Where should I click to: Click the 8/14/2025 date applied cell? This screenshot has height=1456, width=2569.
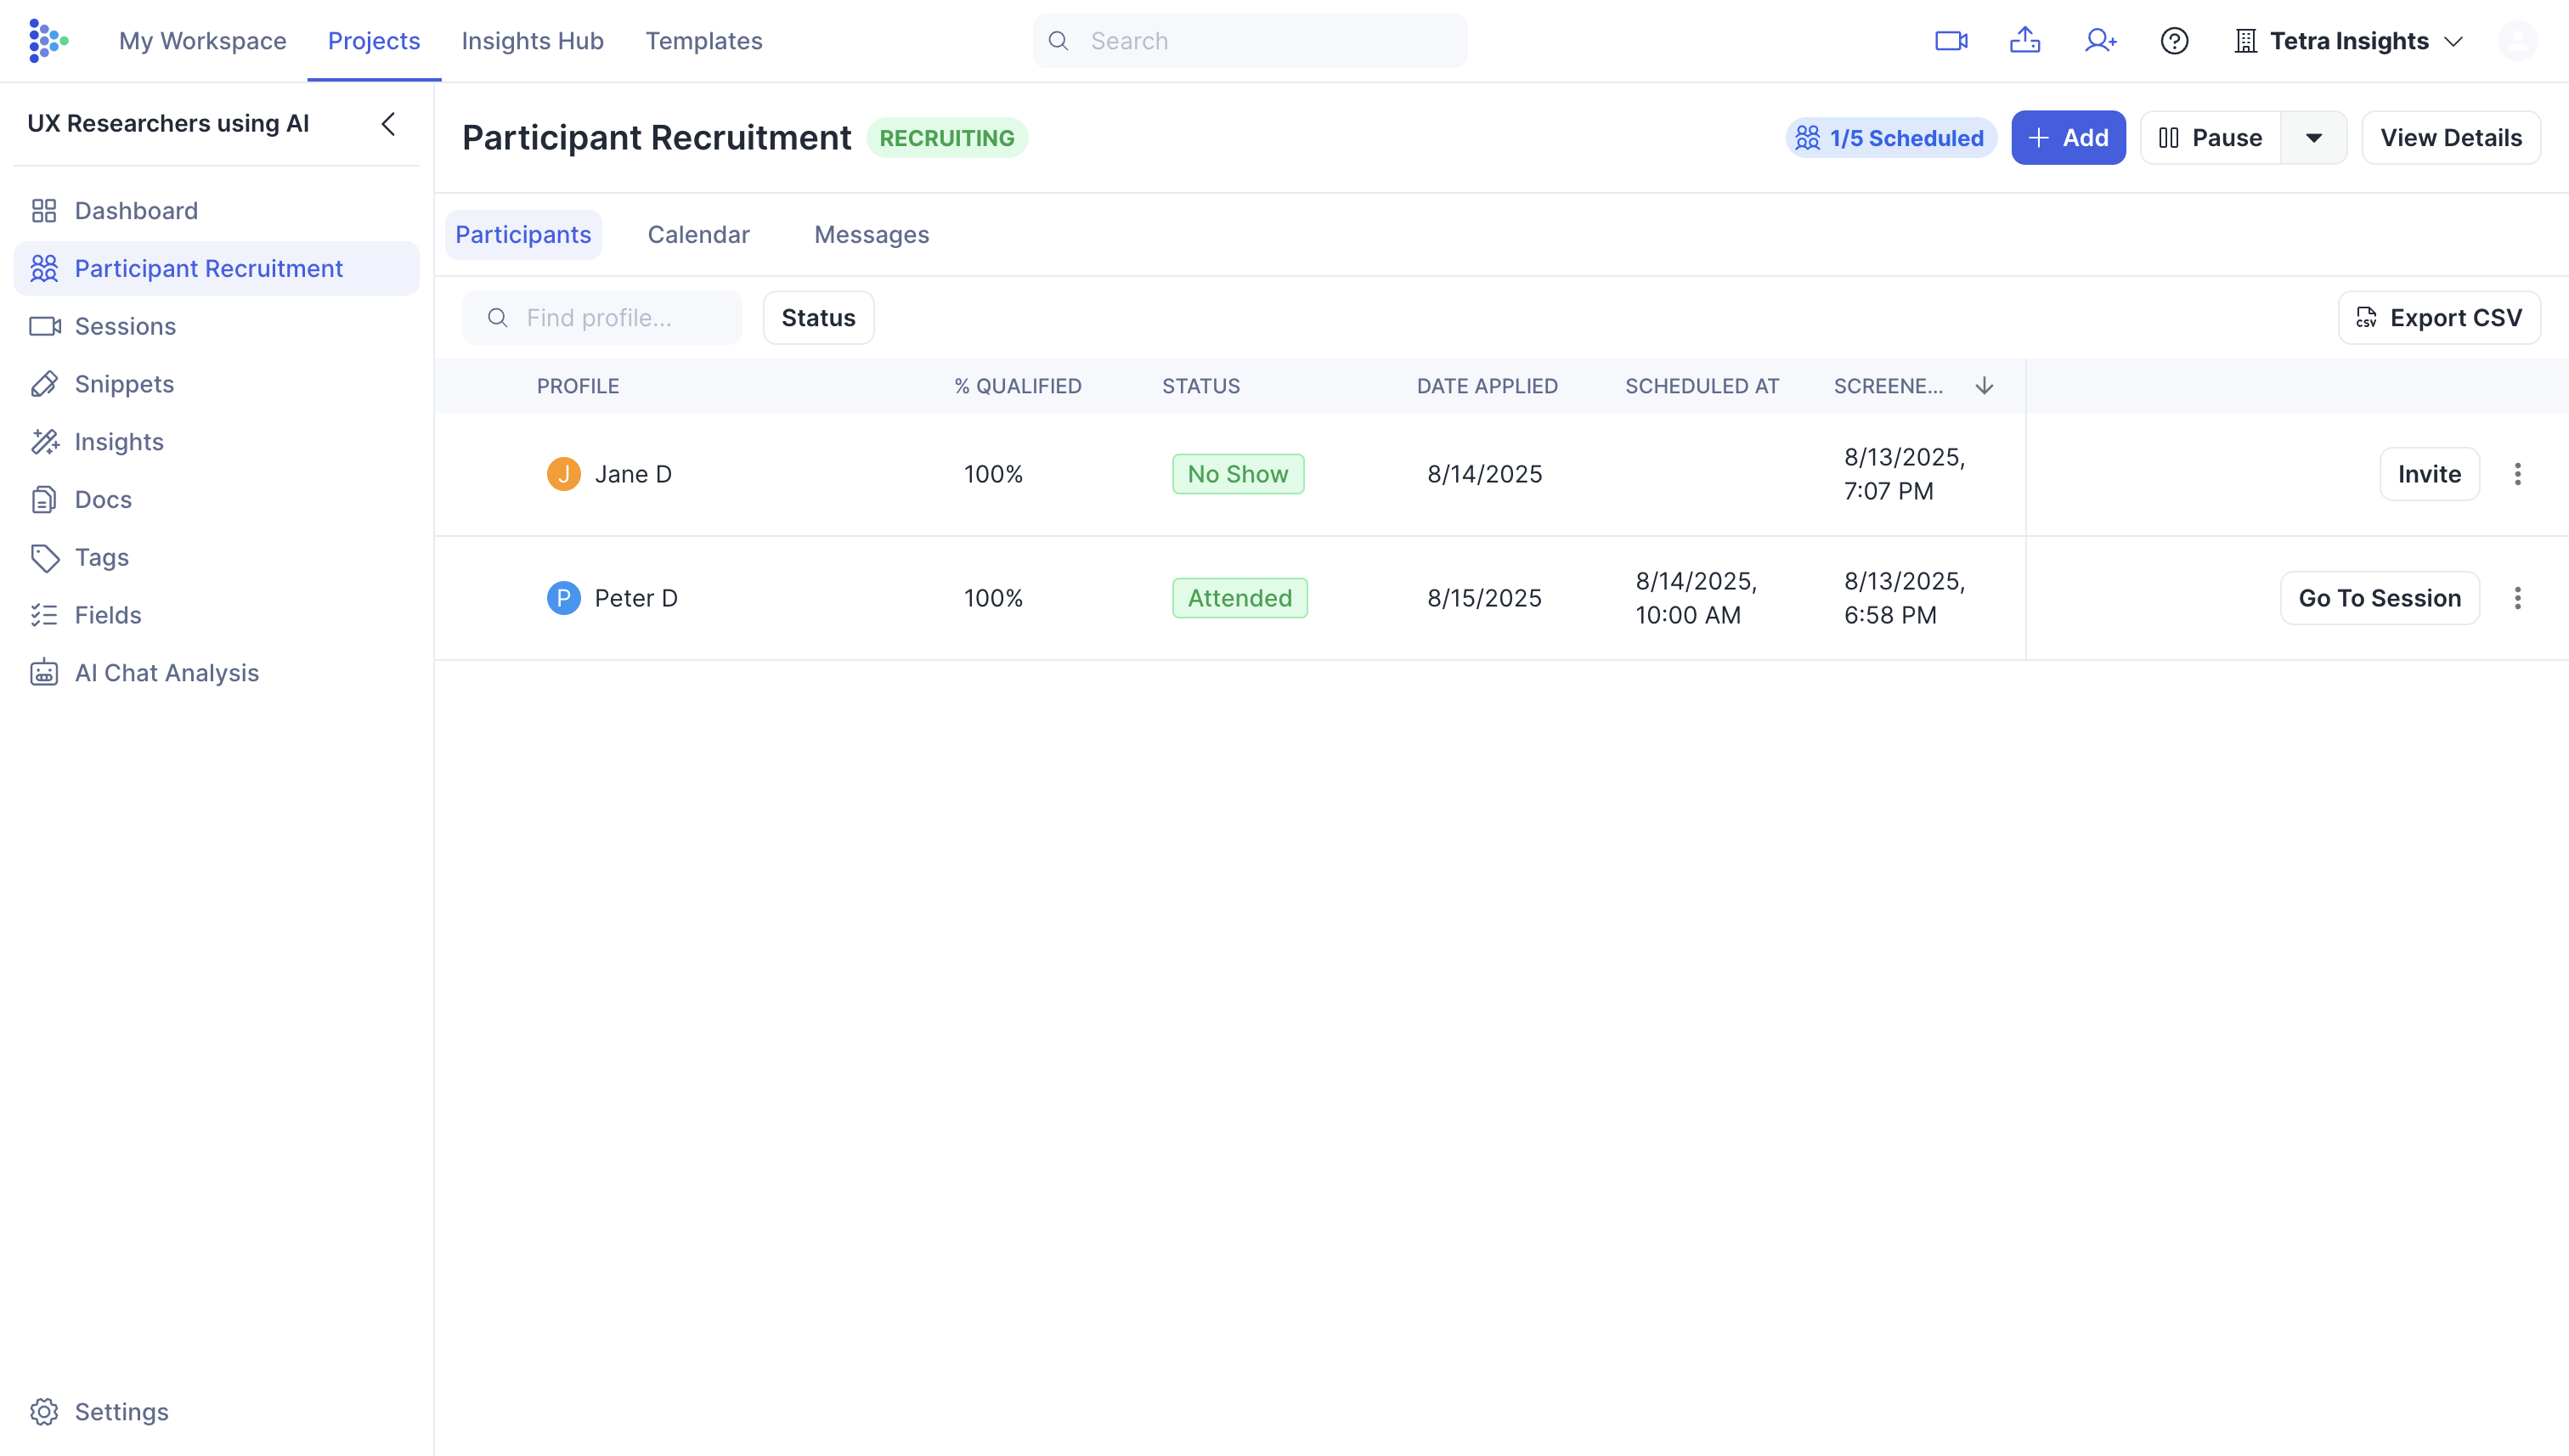[1484, 474]
